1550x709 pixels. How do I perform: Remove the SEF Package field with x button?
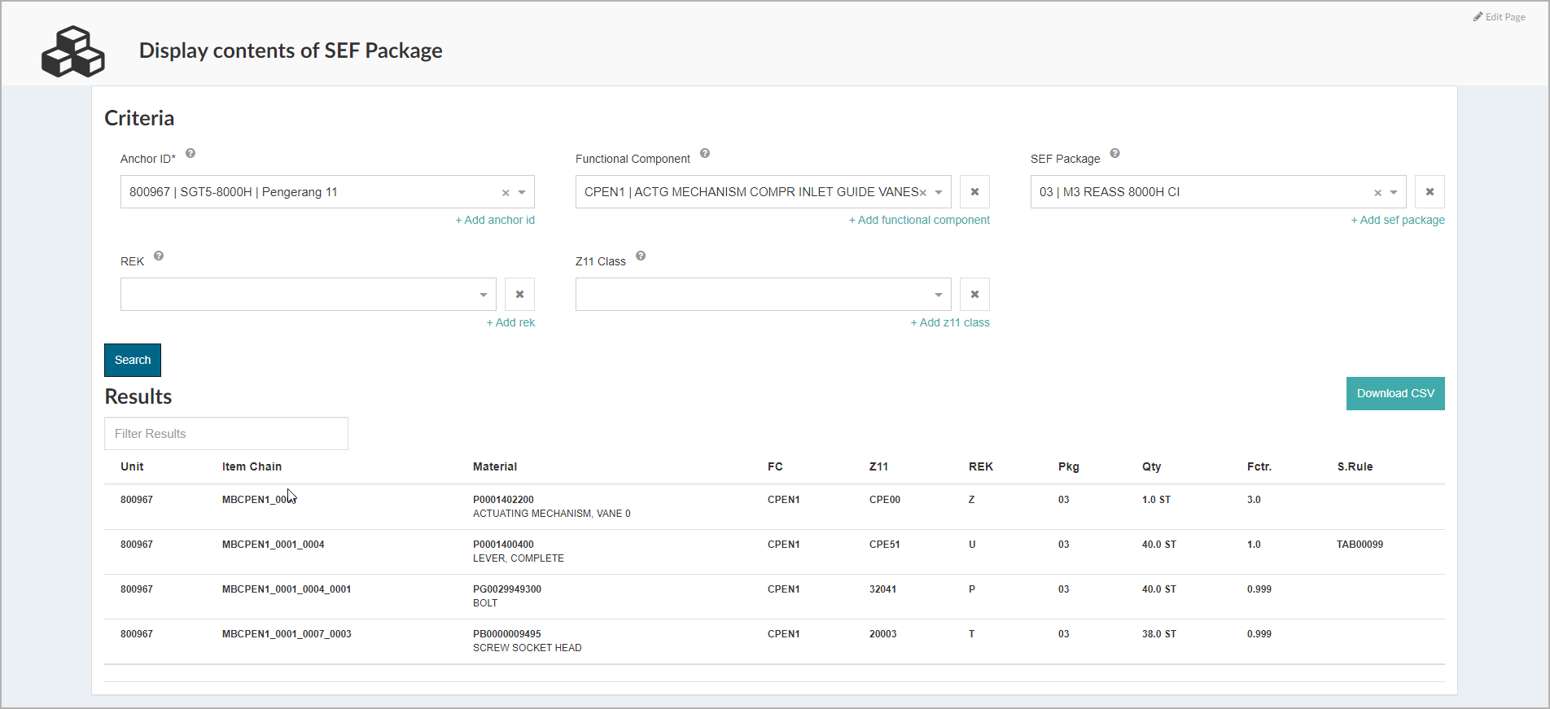1430,192
